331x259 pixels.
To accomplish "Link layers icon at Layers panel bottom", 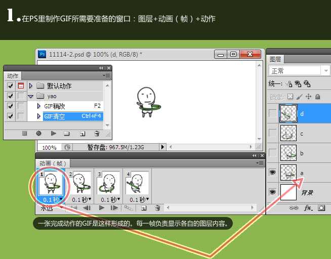I will click(294, 208).
